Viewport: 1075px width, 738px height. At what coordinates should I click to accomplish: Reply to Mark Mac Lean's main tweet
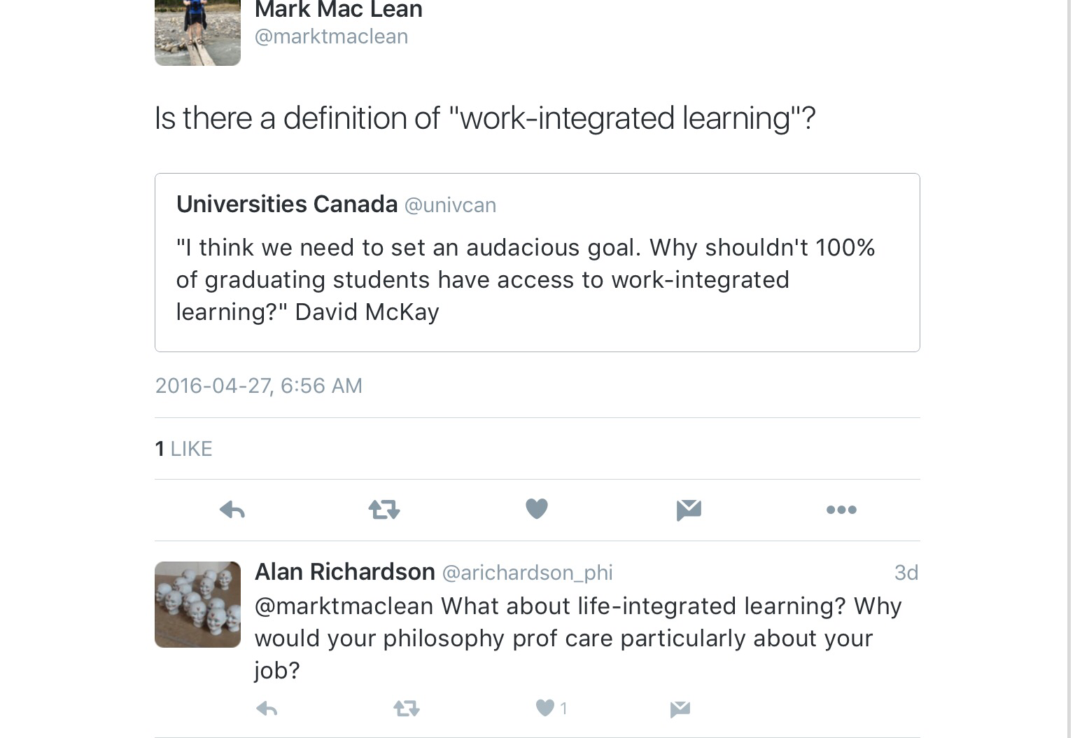point(232,510)
